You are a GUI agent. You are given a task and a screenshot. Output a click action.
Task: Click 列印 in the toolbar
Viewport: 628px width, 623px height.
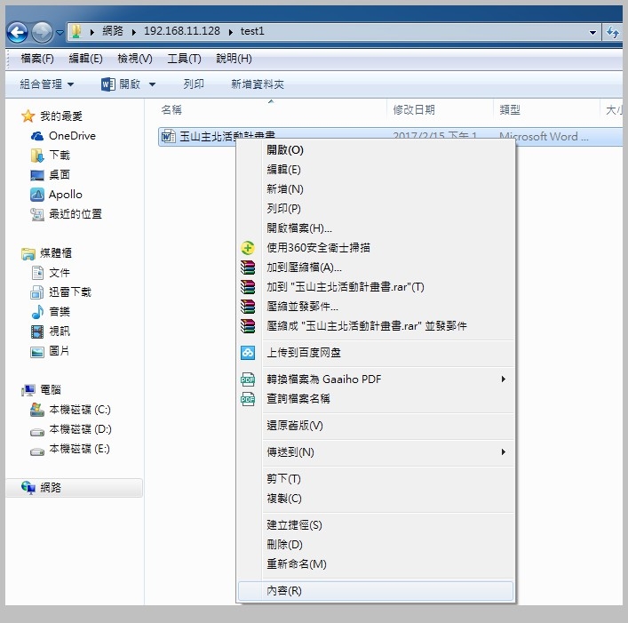tap(194, 84)
